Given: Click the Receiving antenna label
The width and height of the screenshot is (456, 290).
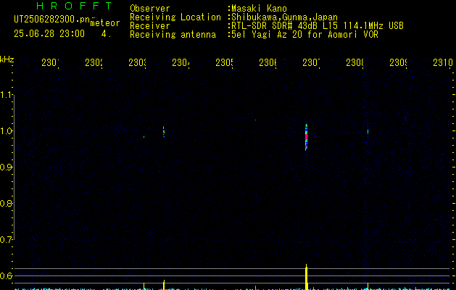Looking at the screenshot, I should click(173, 35).
